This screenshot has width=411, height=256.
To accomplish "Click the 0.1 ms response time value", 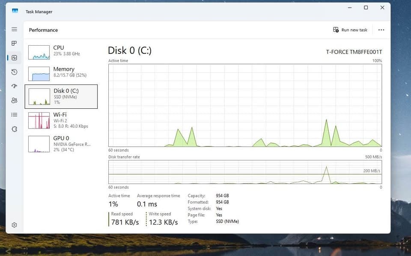I will tap(147, 204).
